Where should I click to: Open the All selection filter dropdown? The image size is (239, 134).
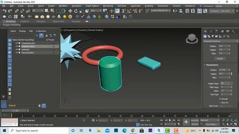point(38,10)
